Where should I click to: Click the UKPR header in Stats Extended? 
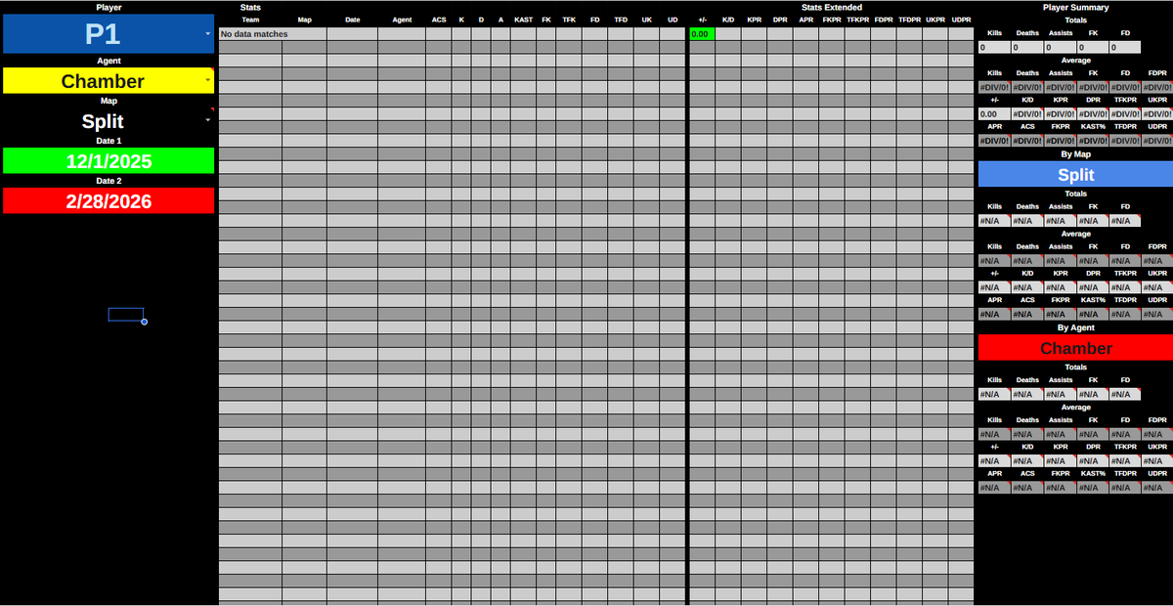pyautogui.click(x=935, y=20)
